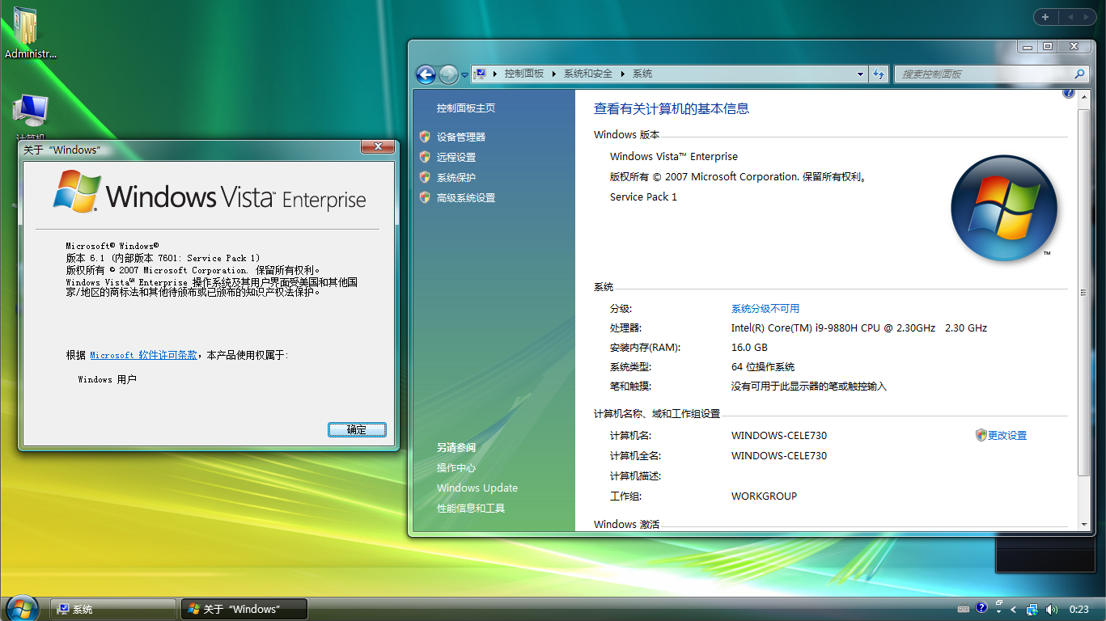Switch to 系统 taskbar button
The image size is (1106, 621).
[x=113, y=609]
